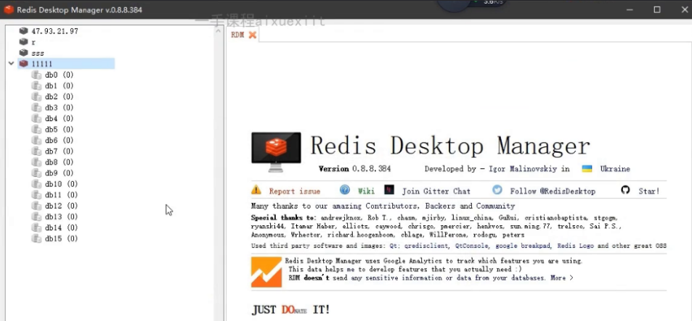
Task: Click the orange Google Analytics chart icon
Action: [x=266, y=272]
